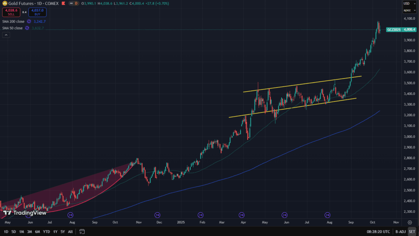Select the YTD time range
The image size is (419, 236).
point(47,232)
